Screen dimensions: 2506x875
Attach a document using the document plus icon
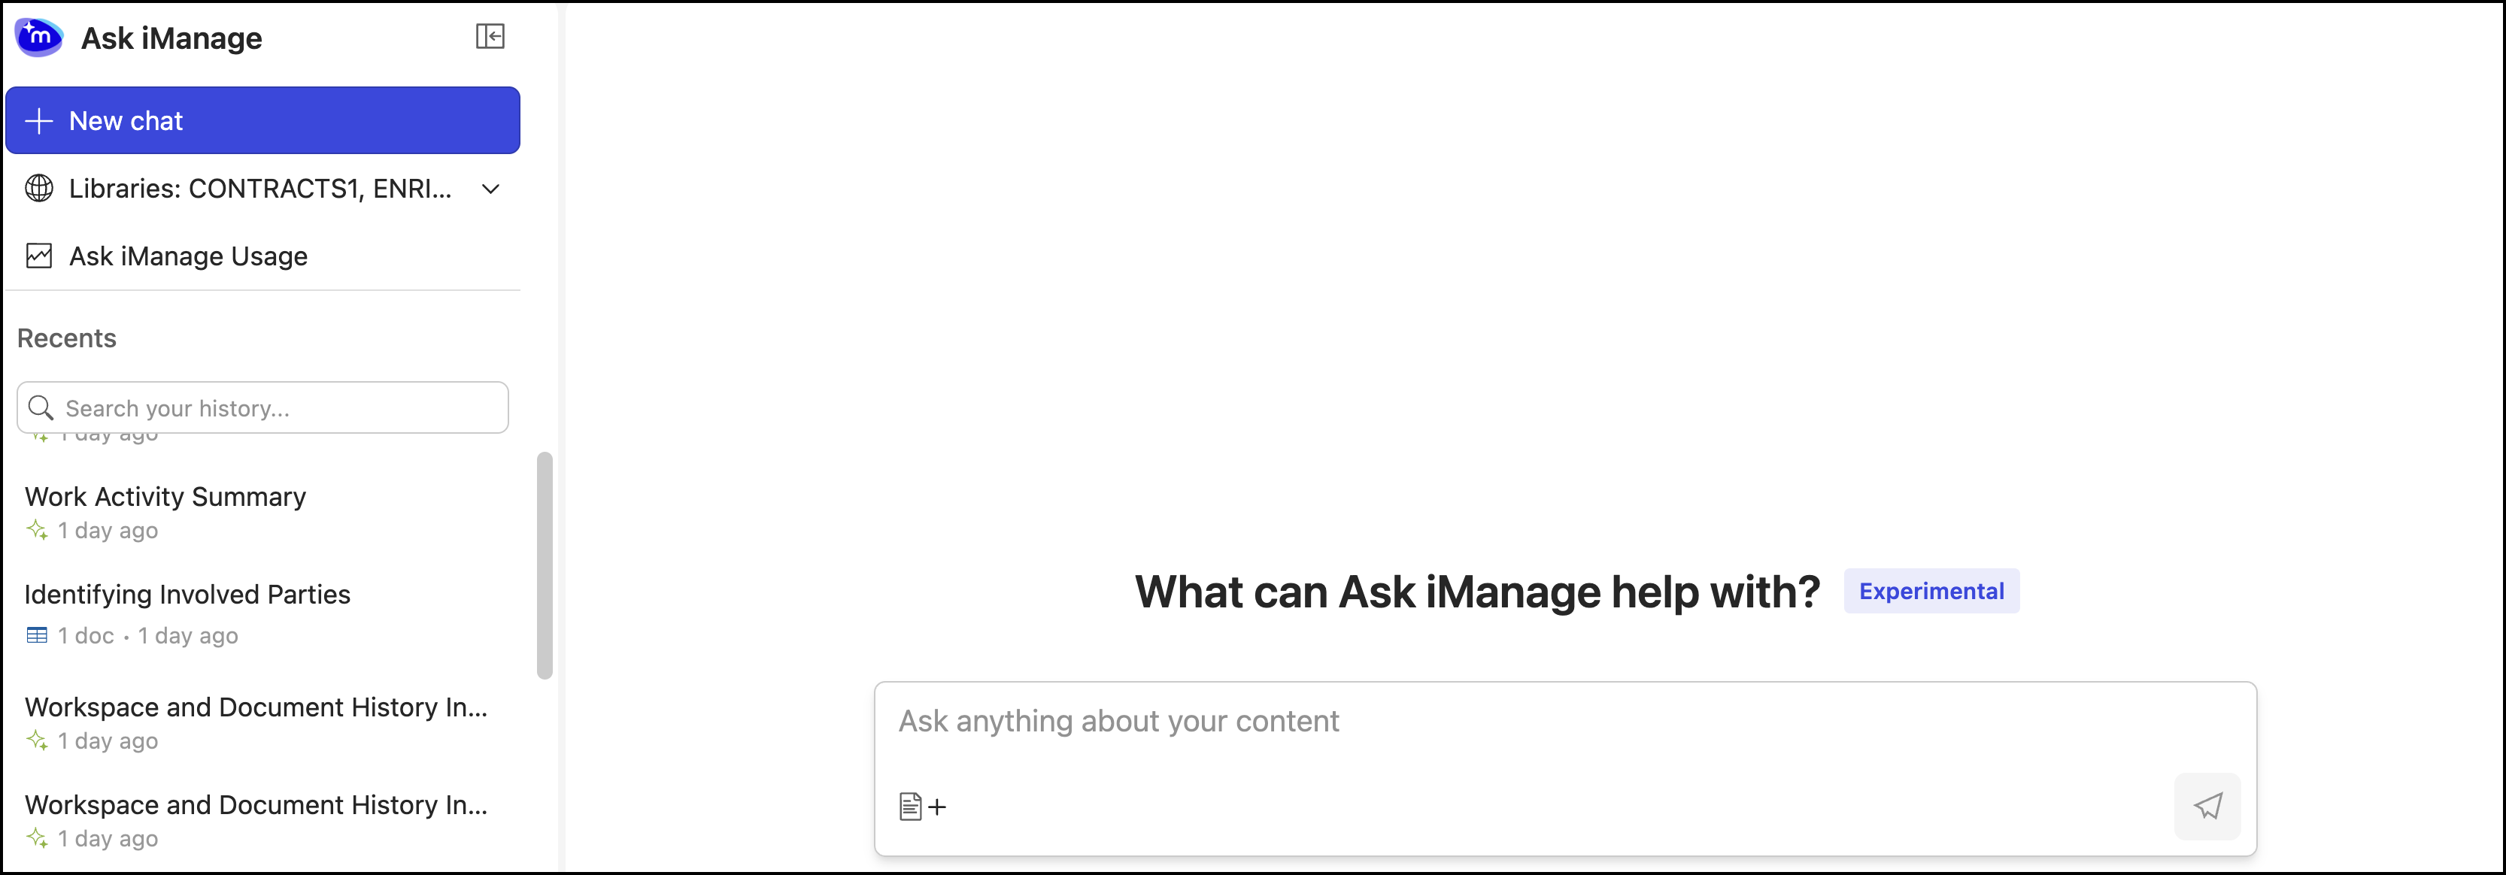point(921,806)
